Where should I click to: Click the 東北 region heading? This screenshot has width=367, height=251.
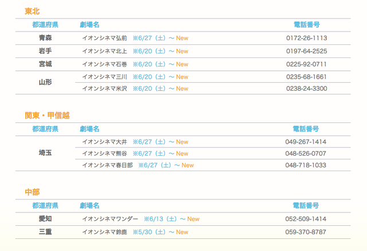[x=32, y=11]
